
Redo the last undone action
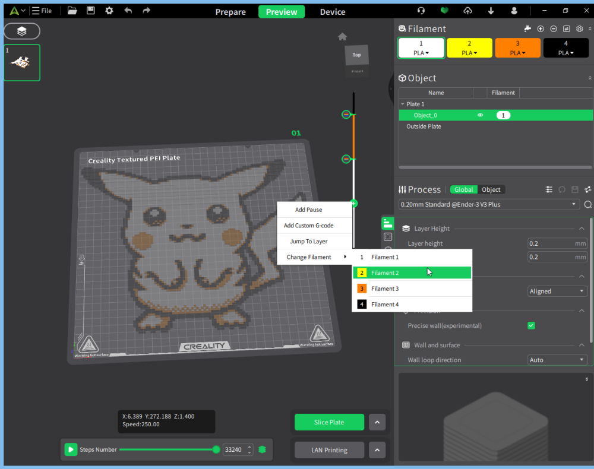tap(146, 11)
